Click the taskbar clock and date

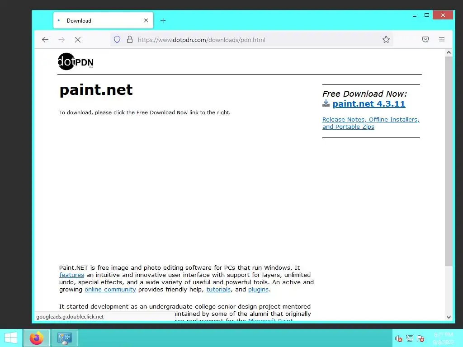(443, 338)
